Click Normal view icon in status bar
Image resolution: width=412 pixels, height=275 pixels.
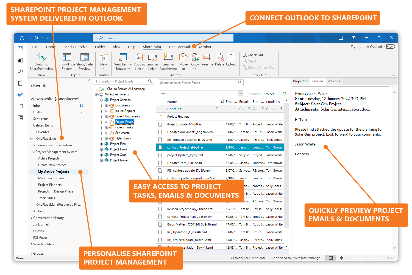(331, 258)
